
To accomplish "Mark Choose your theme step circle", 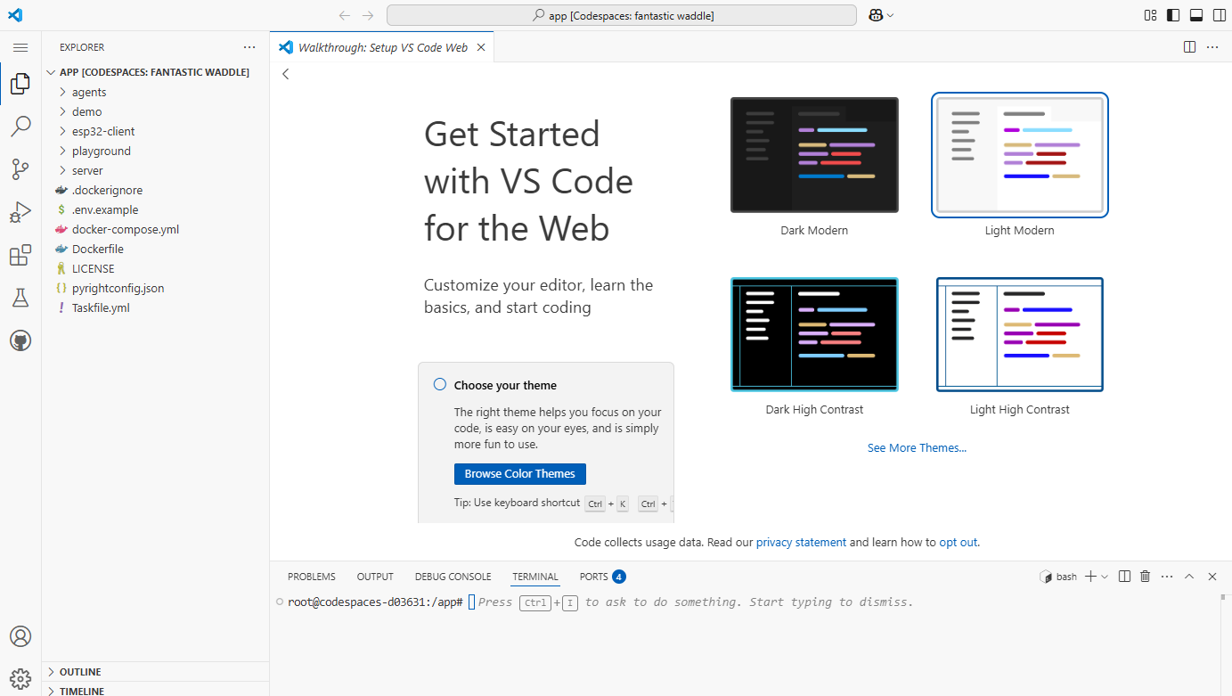I will coord(439,385).
